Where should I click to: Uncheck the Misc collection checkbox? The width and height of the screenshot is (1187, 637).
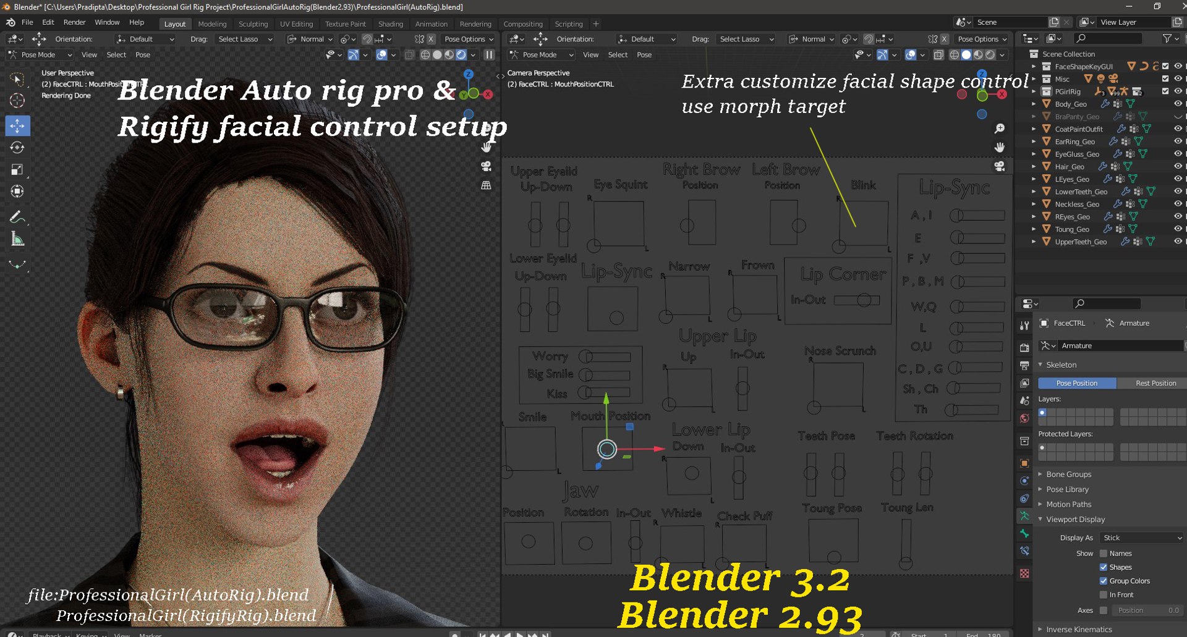point(1165,78)
